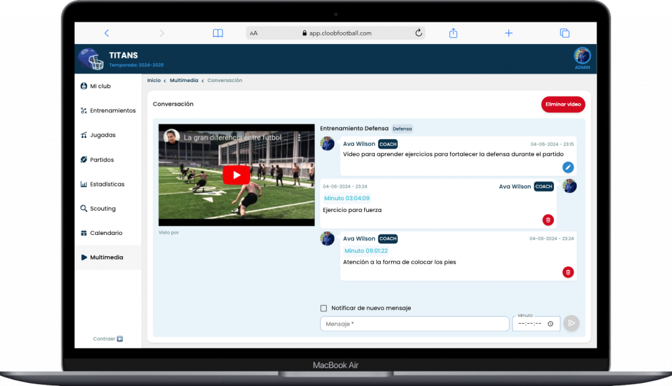Enable 'Notificar de nuevo mensaje' checkbox

324,308
